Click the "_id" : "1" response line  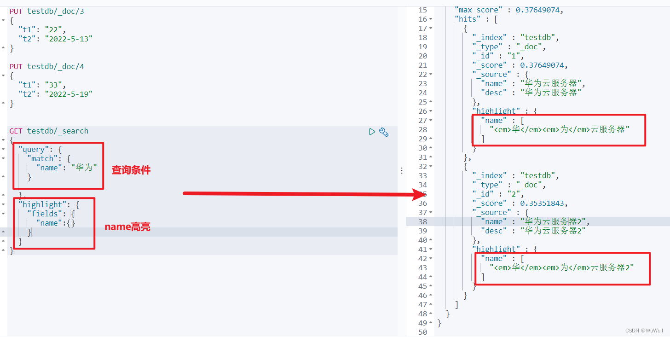point(498,56)
